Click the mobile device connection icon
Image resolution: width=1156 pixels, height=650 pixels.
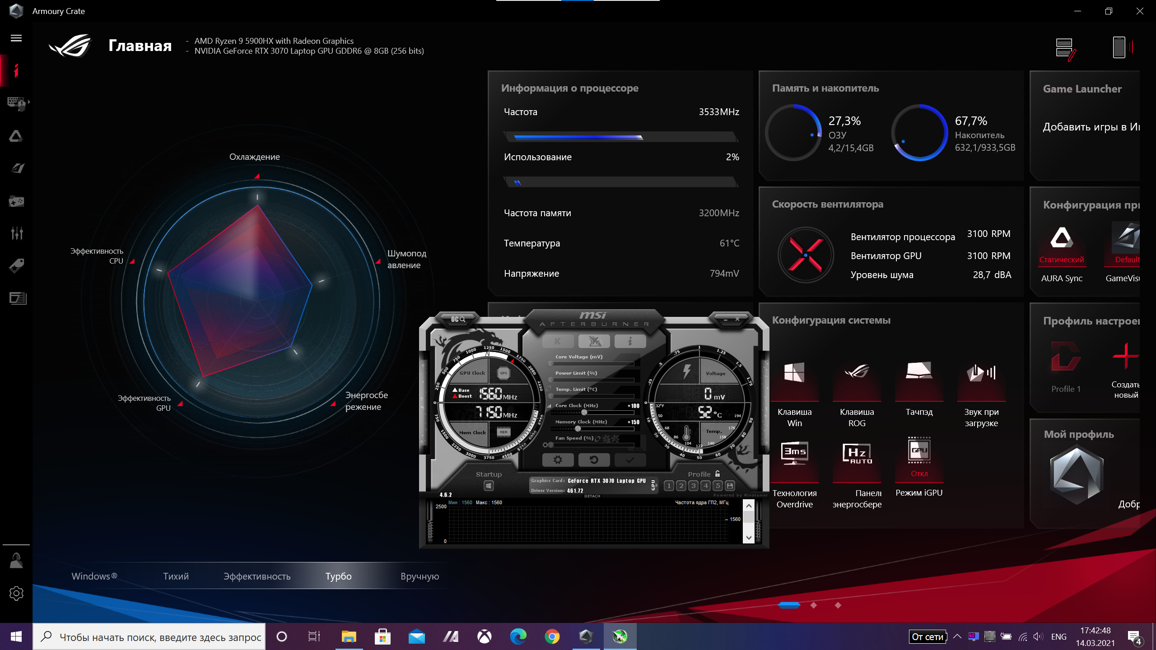[x=1123, y=47]
